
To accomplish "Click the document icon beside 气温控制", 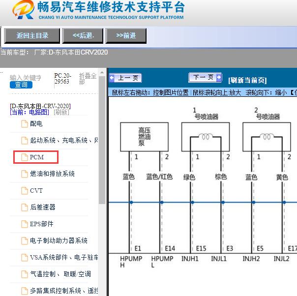I will tap(25, 274).
